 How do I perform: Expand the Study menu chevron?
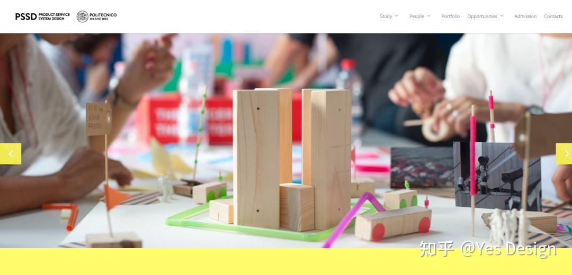pyautogui.click(x=397, y=16)
